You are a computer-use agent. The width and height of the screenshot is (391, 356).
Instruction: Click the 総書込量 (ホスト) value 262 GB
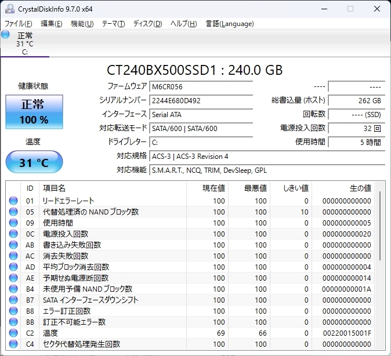(357, 100)
